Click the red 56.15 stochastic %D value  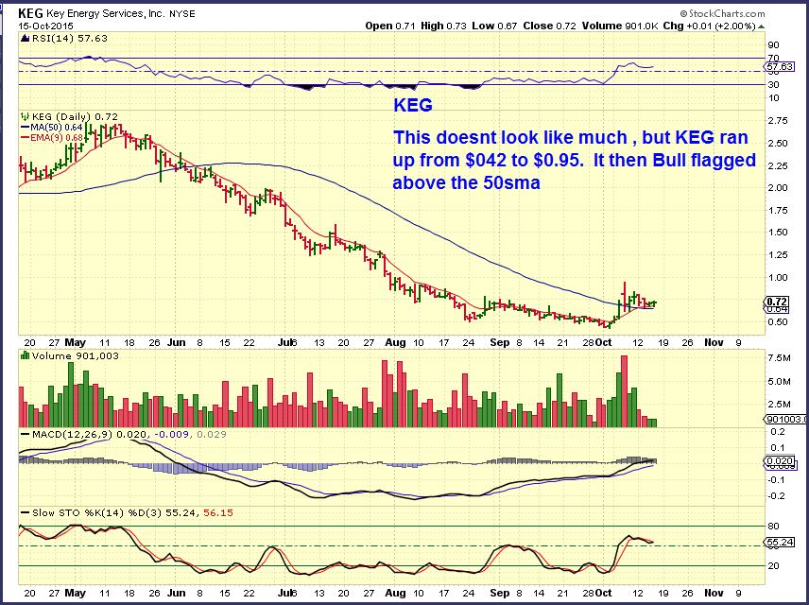(x=218, y=512)
